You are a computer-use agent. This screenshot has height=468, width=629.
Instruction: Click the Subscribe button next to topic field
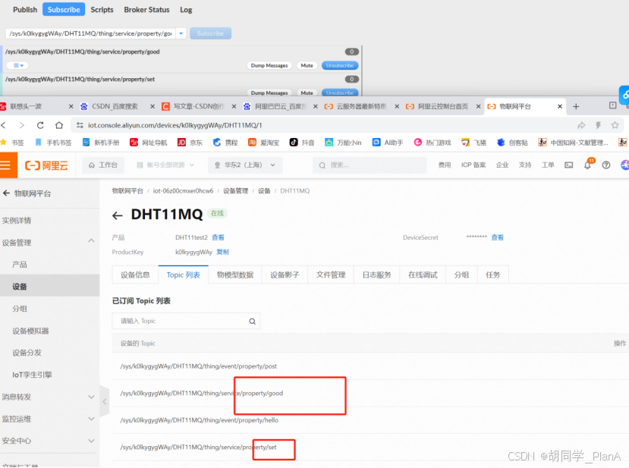tap(210, 33)
